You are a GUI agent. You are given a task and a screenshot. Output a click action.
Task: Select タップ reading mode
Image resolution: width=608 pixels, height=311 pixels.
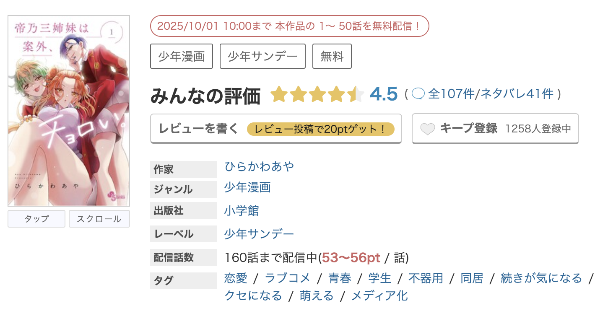36,219
